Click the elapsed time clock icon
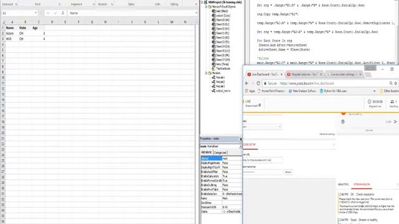The height and width of the screenshot is (224, 399). [369, 101]
